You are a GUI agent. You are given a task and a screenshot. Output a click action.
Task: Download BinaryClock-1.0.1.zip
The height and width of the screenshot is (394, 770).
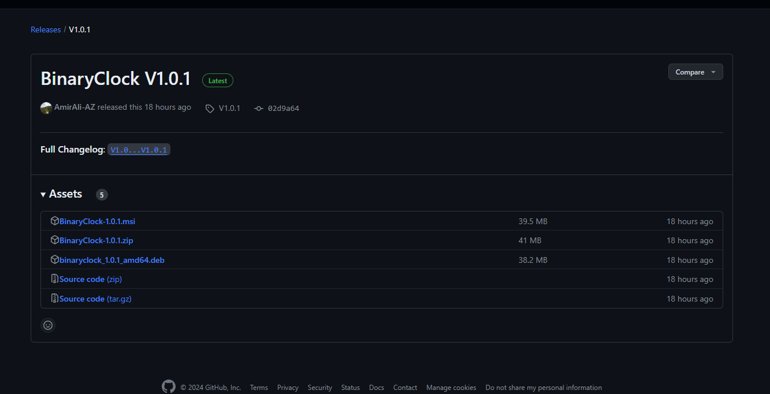click(x=96, y=240)
